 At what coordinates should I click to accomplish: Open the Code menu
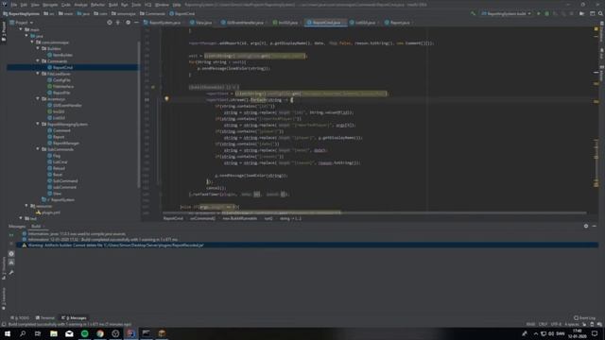tap(66, 5)
